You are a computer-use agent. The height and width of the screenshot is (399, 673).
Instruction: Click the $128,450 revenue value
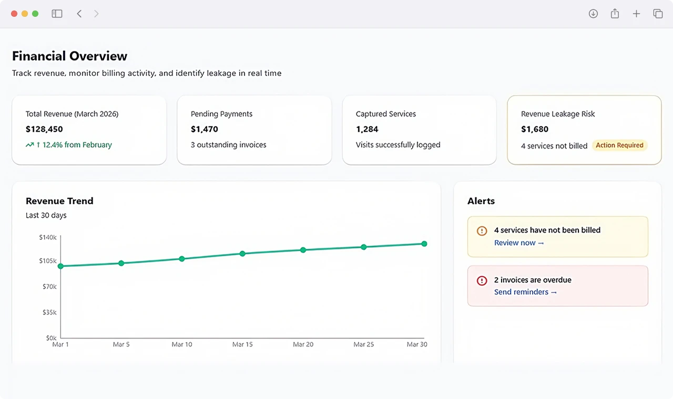tap(44, 129)
